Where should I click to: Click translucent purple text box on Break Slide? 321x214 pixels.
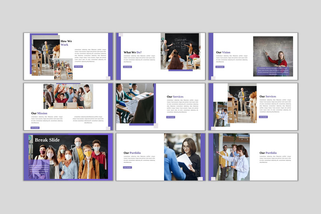click(39, 169)
